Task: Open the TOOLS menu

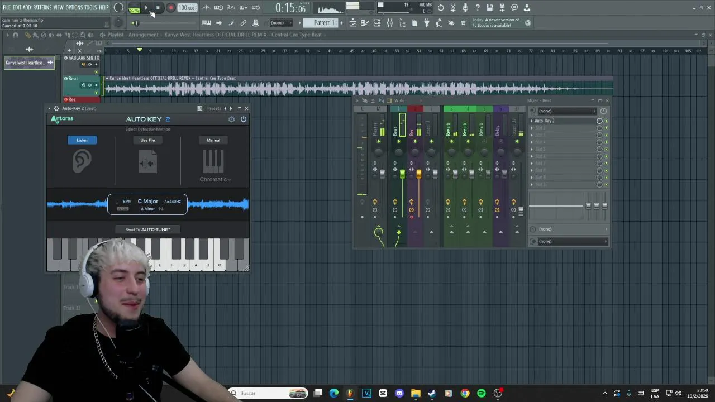Action: pos(90,7)
